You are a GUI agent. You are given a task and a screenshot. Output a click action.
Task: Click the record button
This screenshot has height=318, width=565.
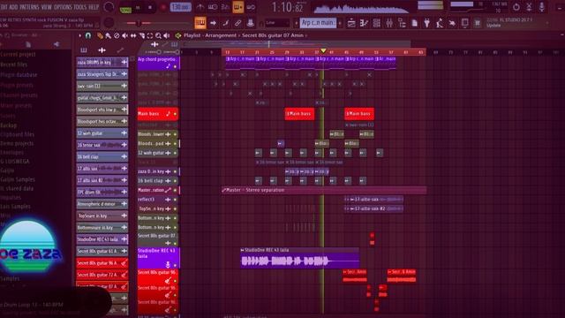162,8
